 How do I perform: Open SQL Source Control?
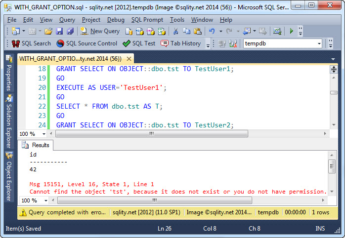(x=87, y=43)
